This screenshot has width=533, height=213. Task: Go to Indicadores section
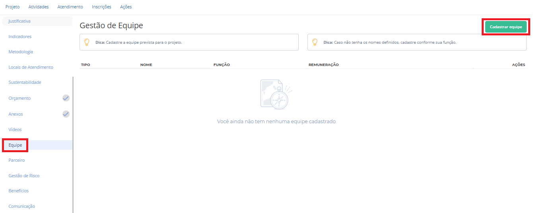20,37
